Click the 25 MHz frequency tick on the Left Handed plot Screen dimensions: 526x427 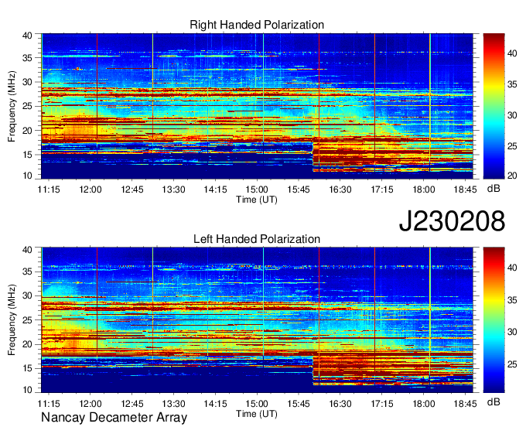coord(27,320)
